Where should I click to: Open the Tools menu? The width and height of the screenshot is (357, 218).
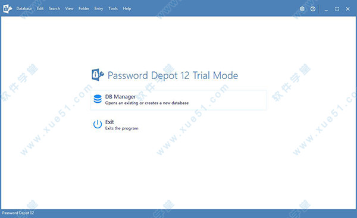[113, 9]
